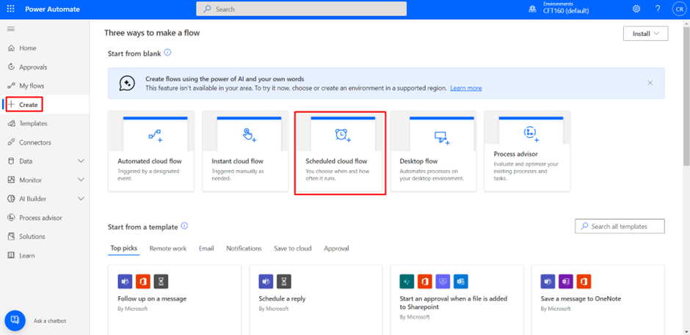Click the Instant cloud flow tap icon
690x335 pixels.
tap(250, 135)
